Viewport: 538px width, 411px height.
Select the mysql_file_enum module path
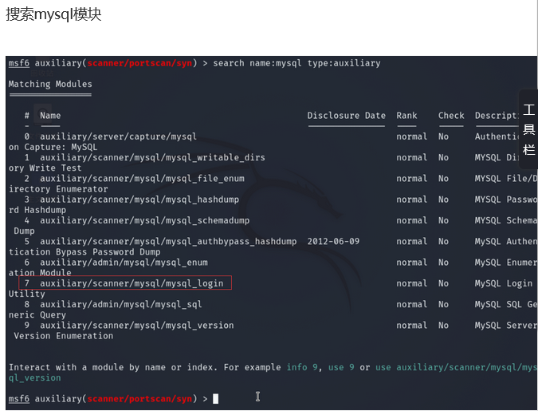point(142,179)
